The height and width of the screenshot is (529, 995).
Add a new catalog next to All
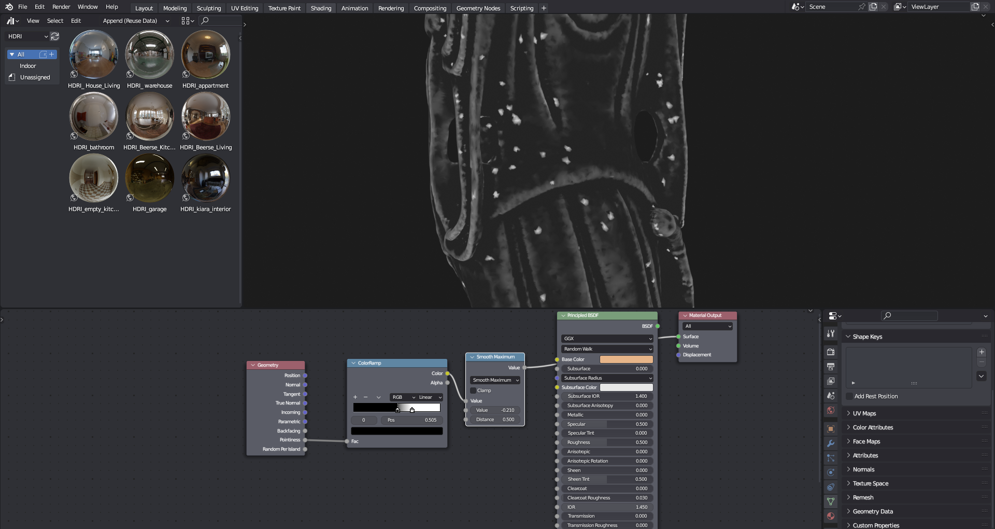(51, 54)
